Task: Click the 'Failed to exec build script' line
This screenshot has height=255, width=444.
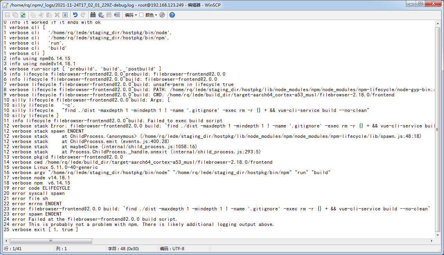Action: pos(113,121)
